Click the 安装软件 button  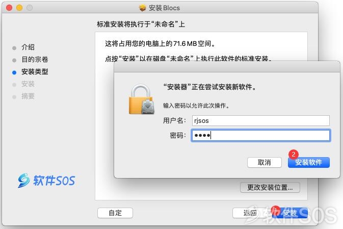[309, 163]
